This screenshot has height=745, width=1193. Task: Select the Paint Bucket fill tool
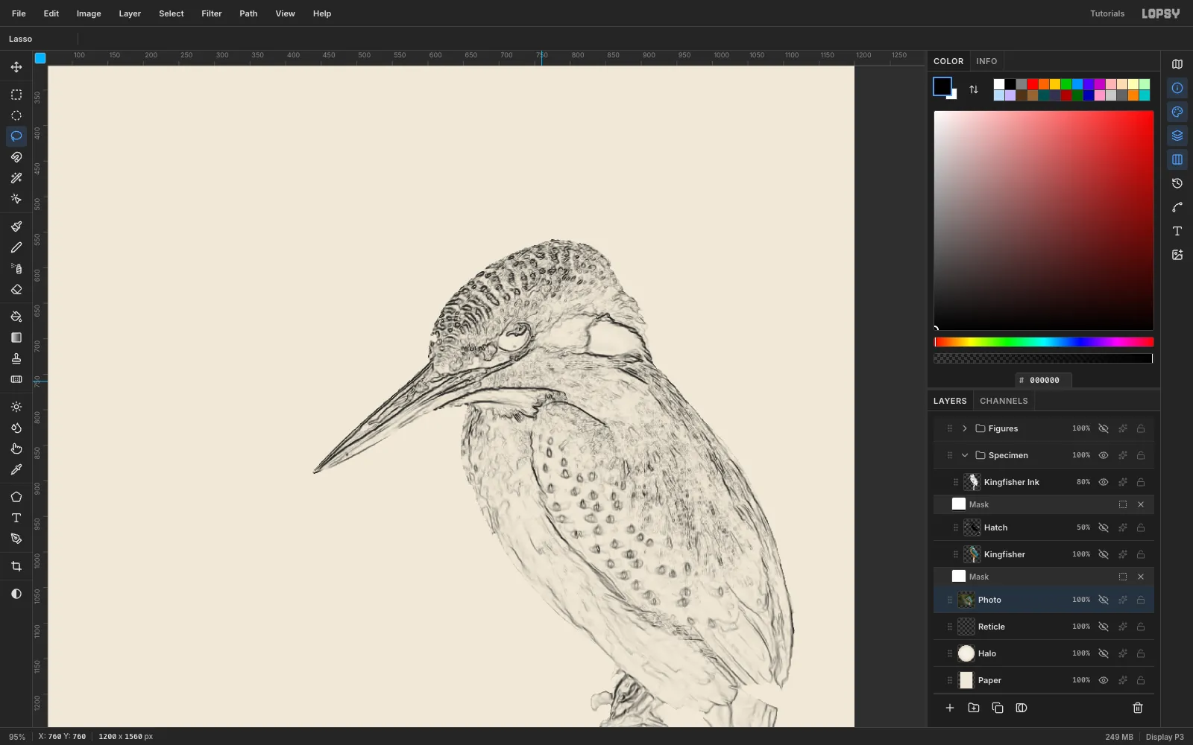tap(16, 317)
